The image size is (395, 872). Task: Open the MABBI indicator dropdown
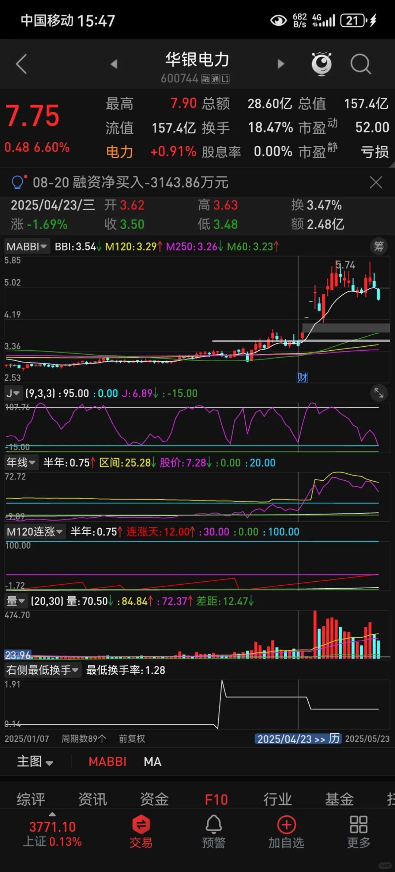coord(27,246)
